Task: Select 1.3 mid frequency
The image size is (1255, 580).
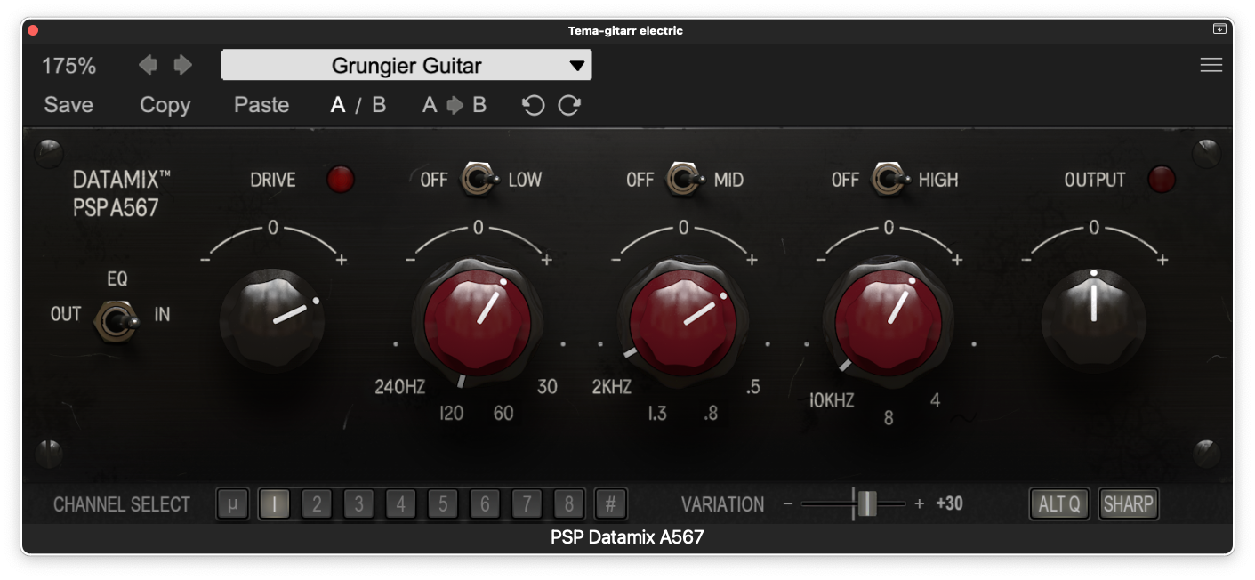Action: pyautogui.click(x=657, y=414)
